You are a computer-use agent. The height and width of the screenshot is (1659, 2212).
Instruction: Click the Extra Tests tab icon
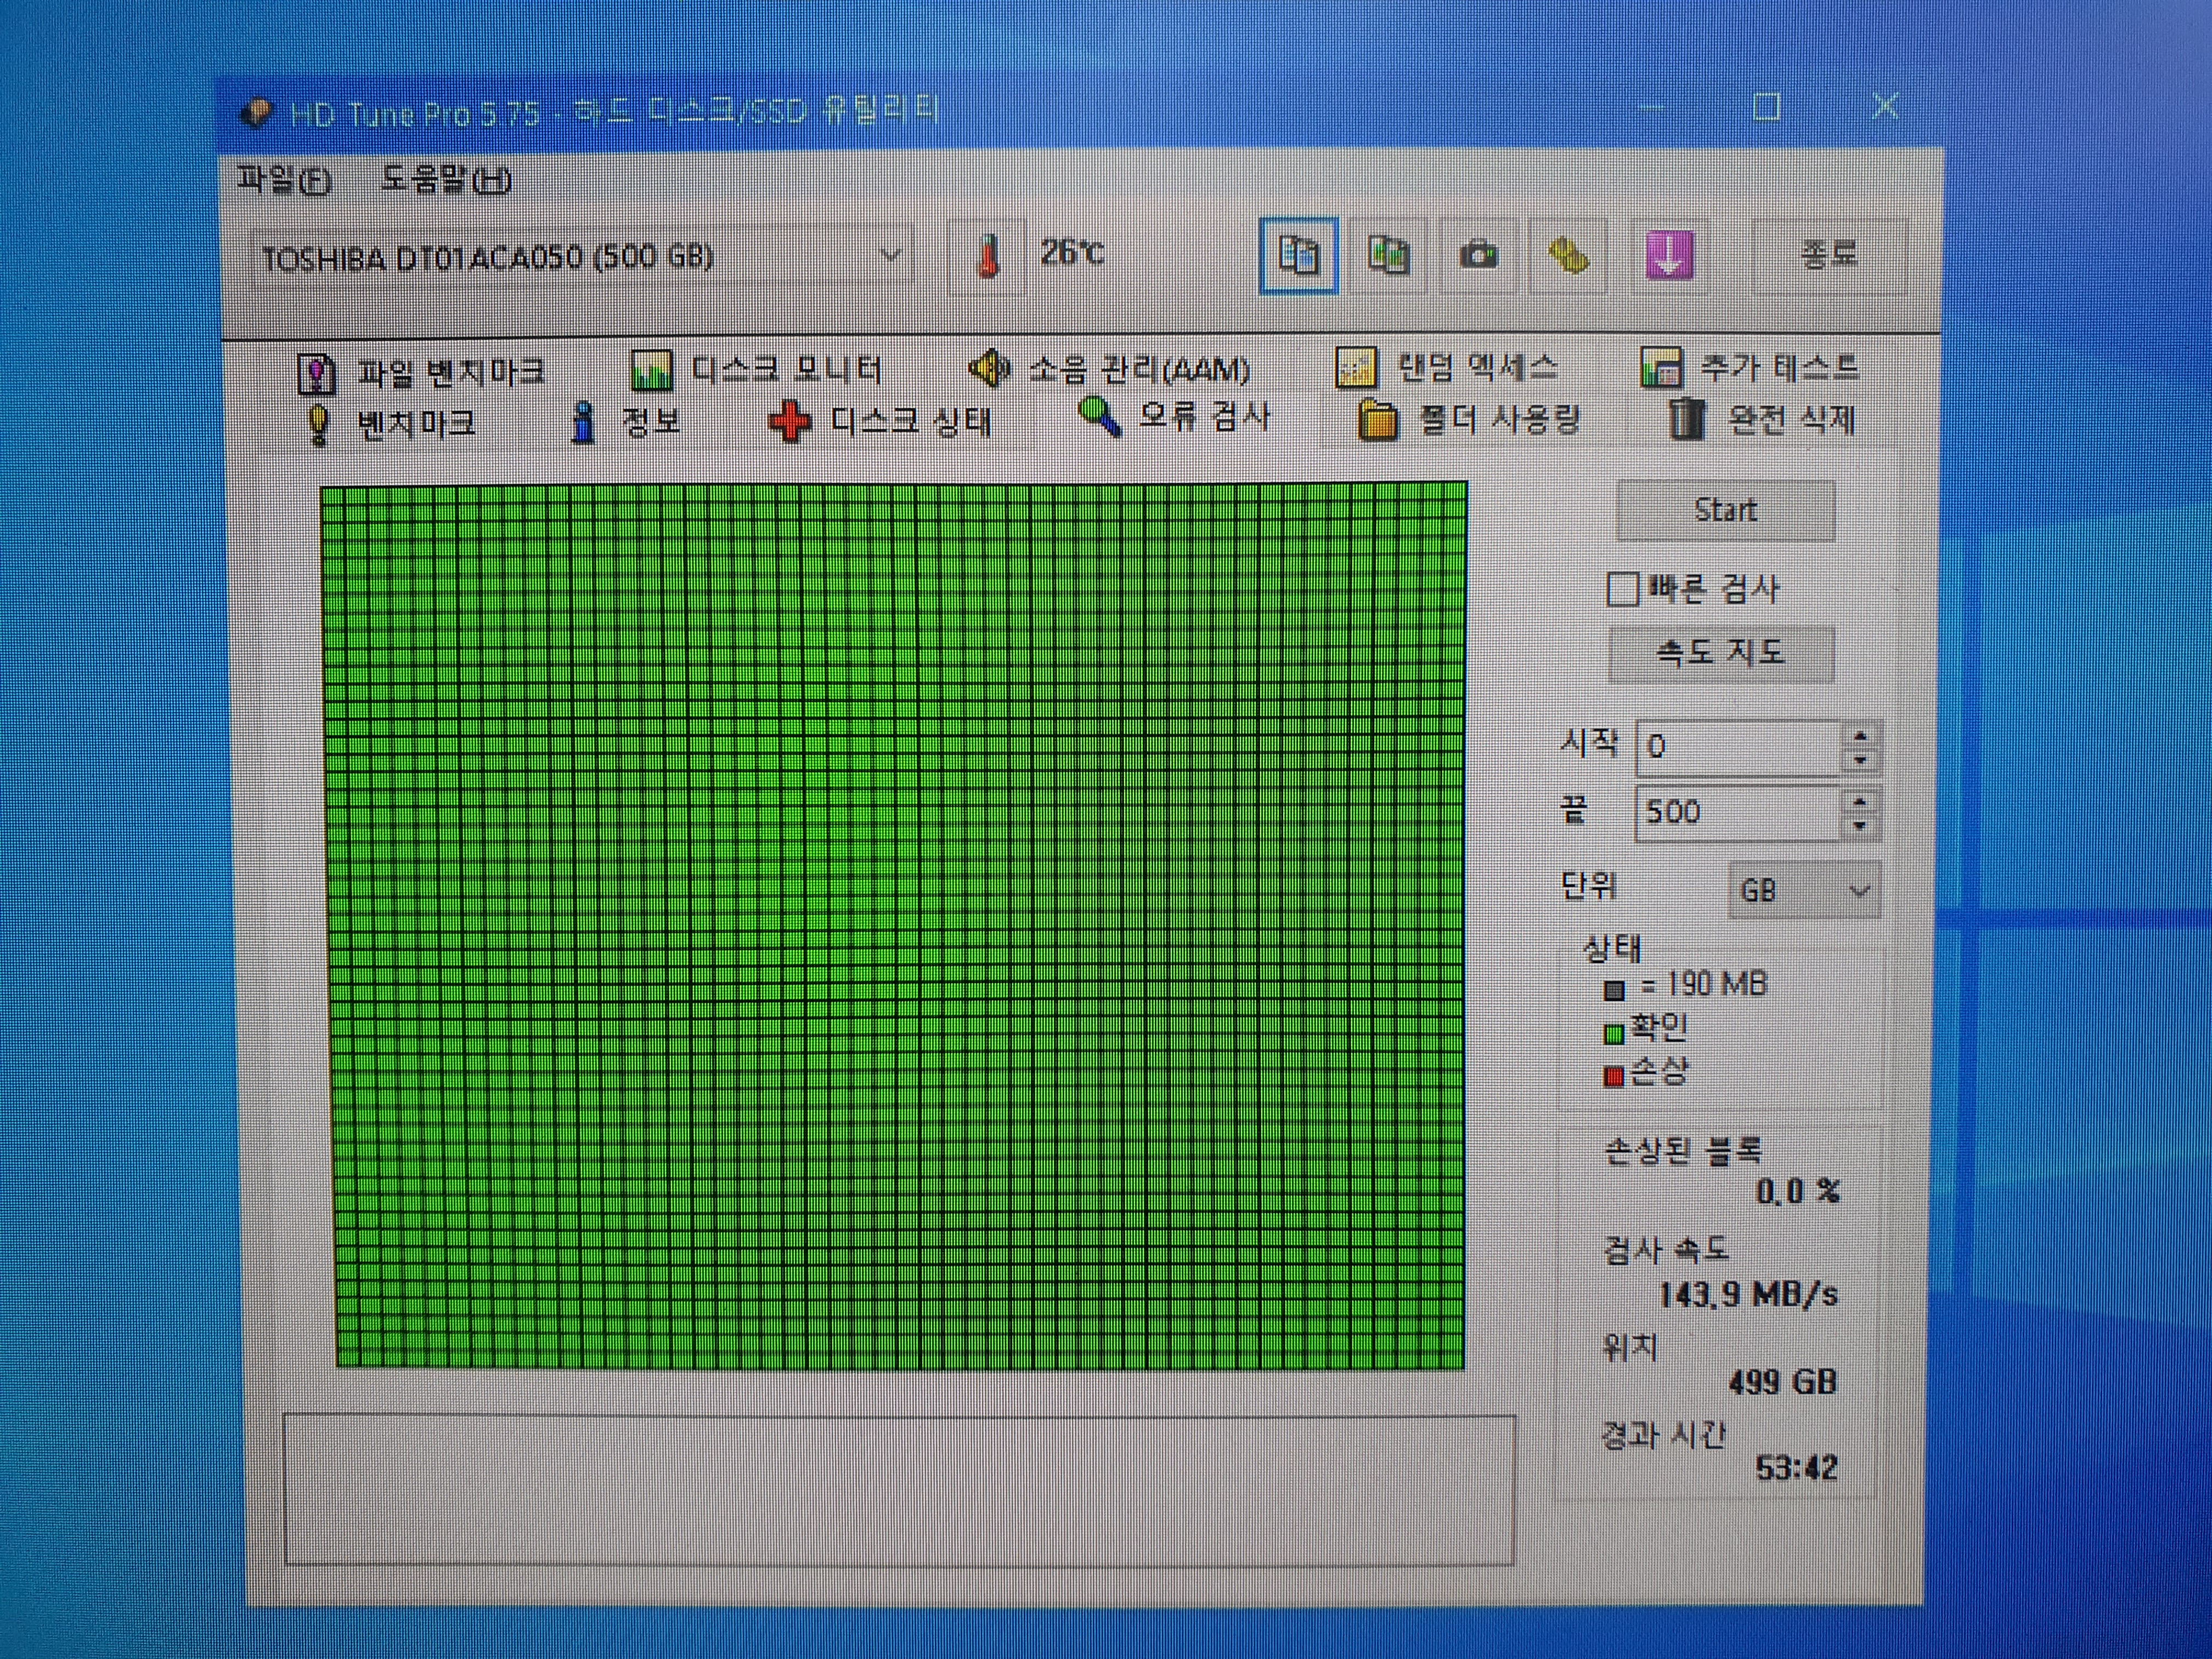[1661, 368]
